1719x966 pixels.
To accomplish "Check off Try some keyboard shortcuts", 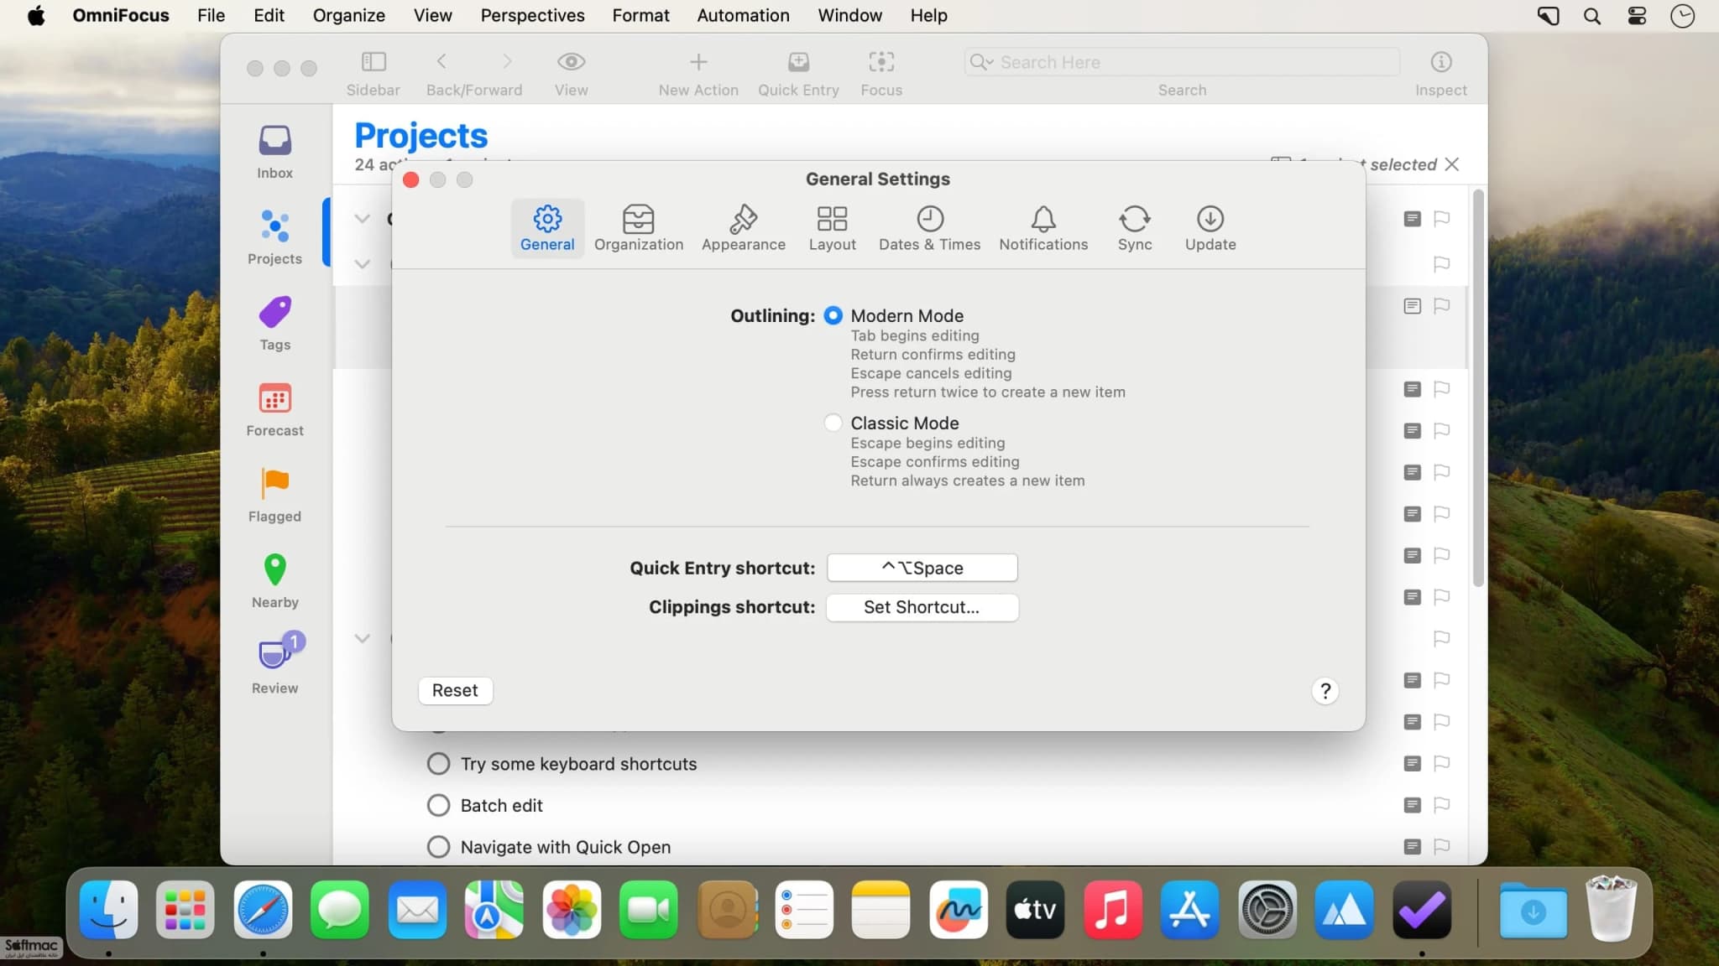I will tap(438, 763).
